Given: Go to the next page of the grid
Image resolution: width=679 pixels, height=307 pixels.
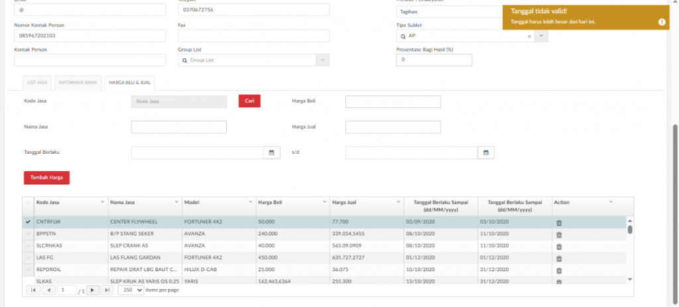Looking at the screenshot, I should click(x=92, y=290).
